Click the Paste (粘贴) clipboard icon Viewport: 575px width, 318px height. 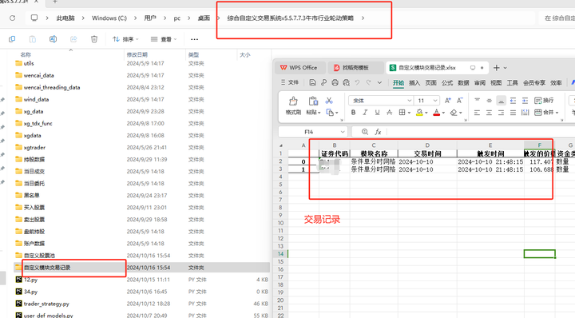tap(313, 101)
